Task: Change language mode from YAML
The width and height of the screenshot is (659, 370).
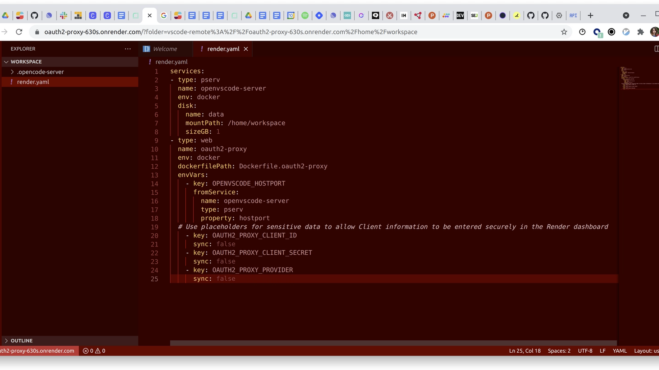Action: pyautogui.click(x=619, y=351)
